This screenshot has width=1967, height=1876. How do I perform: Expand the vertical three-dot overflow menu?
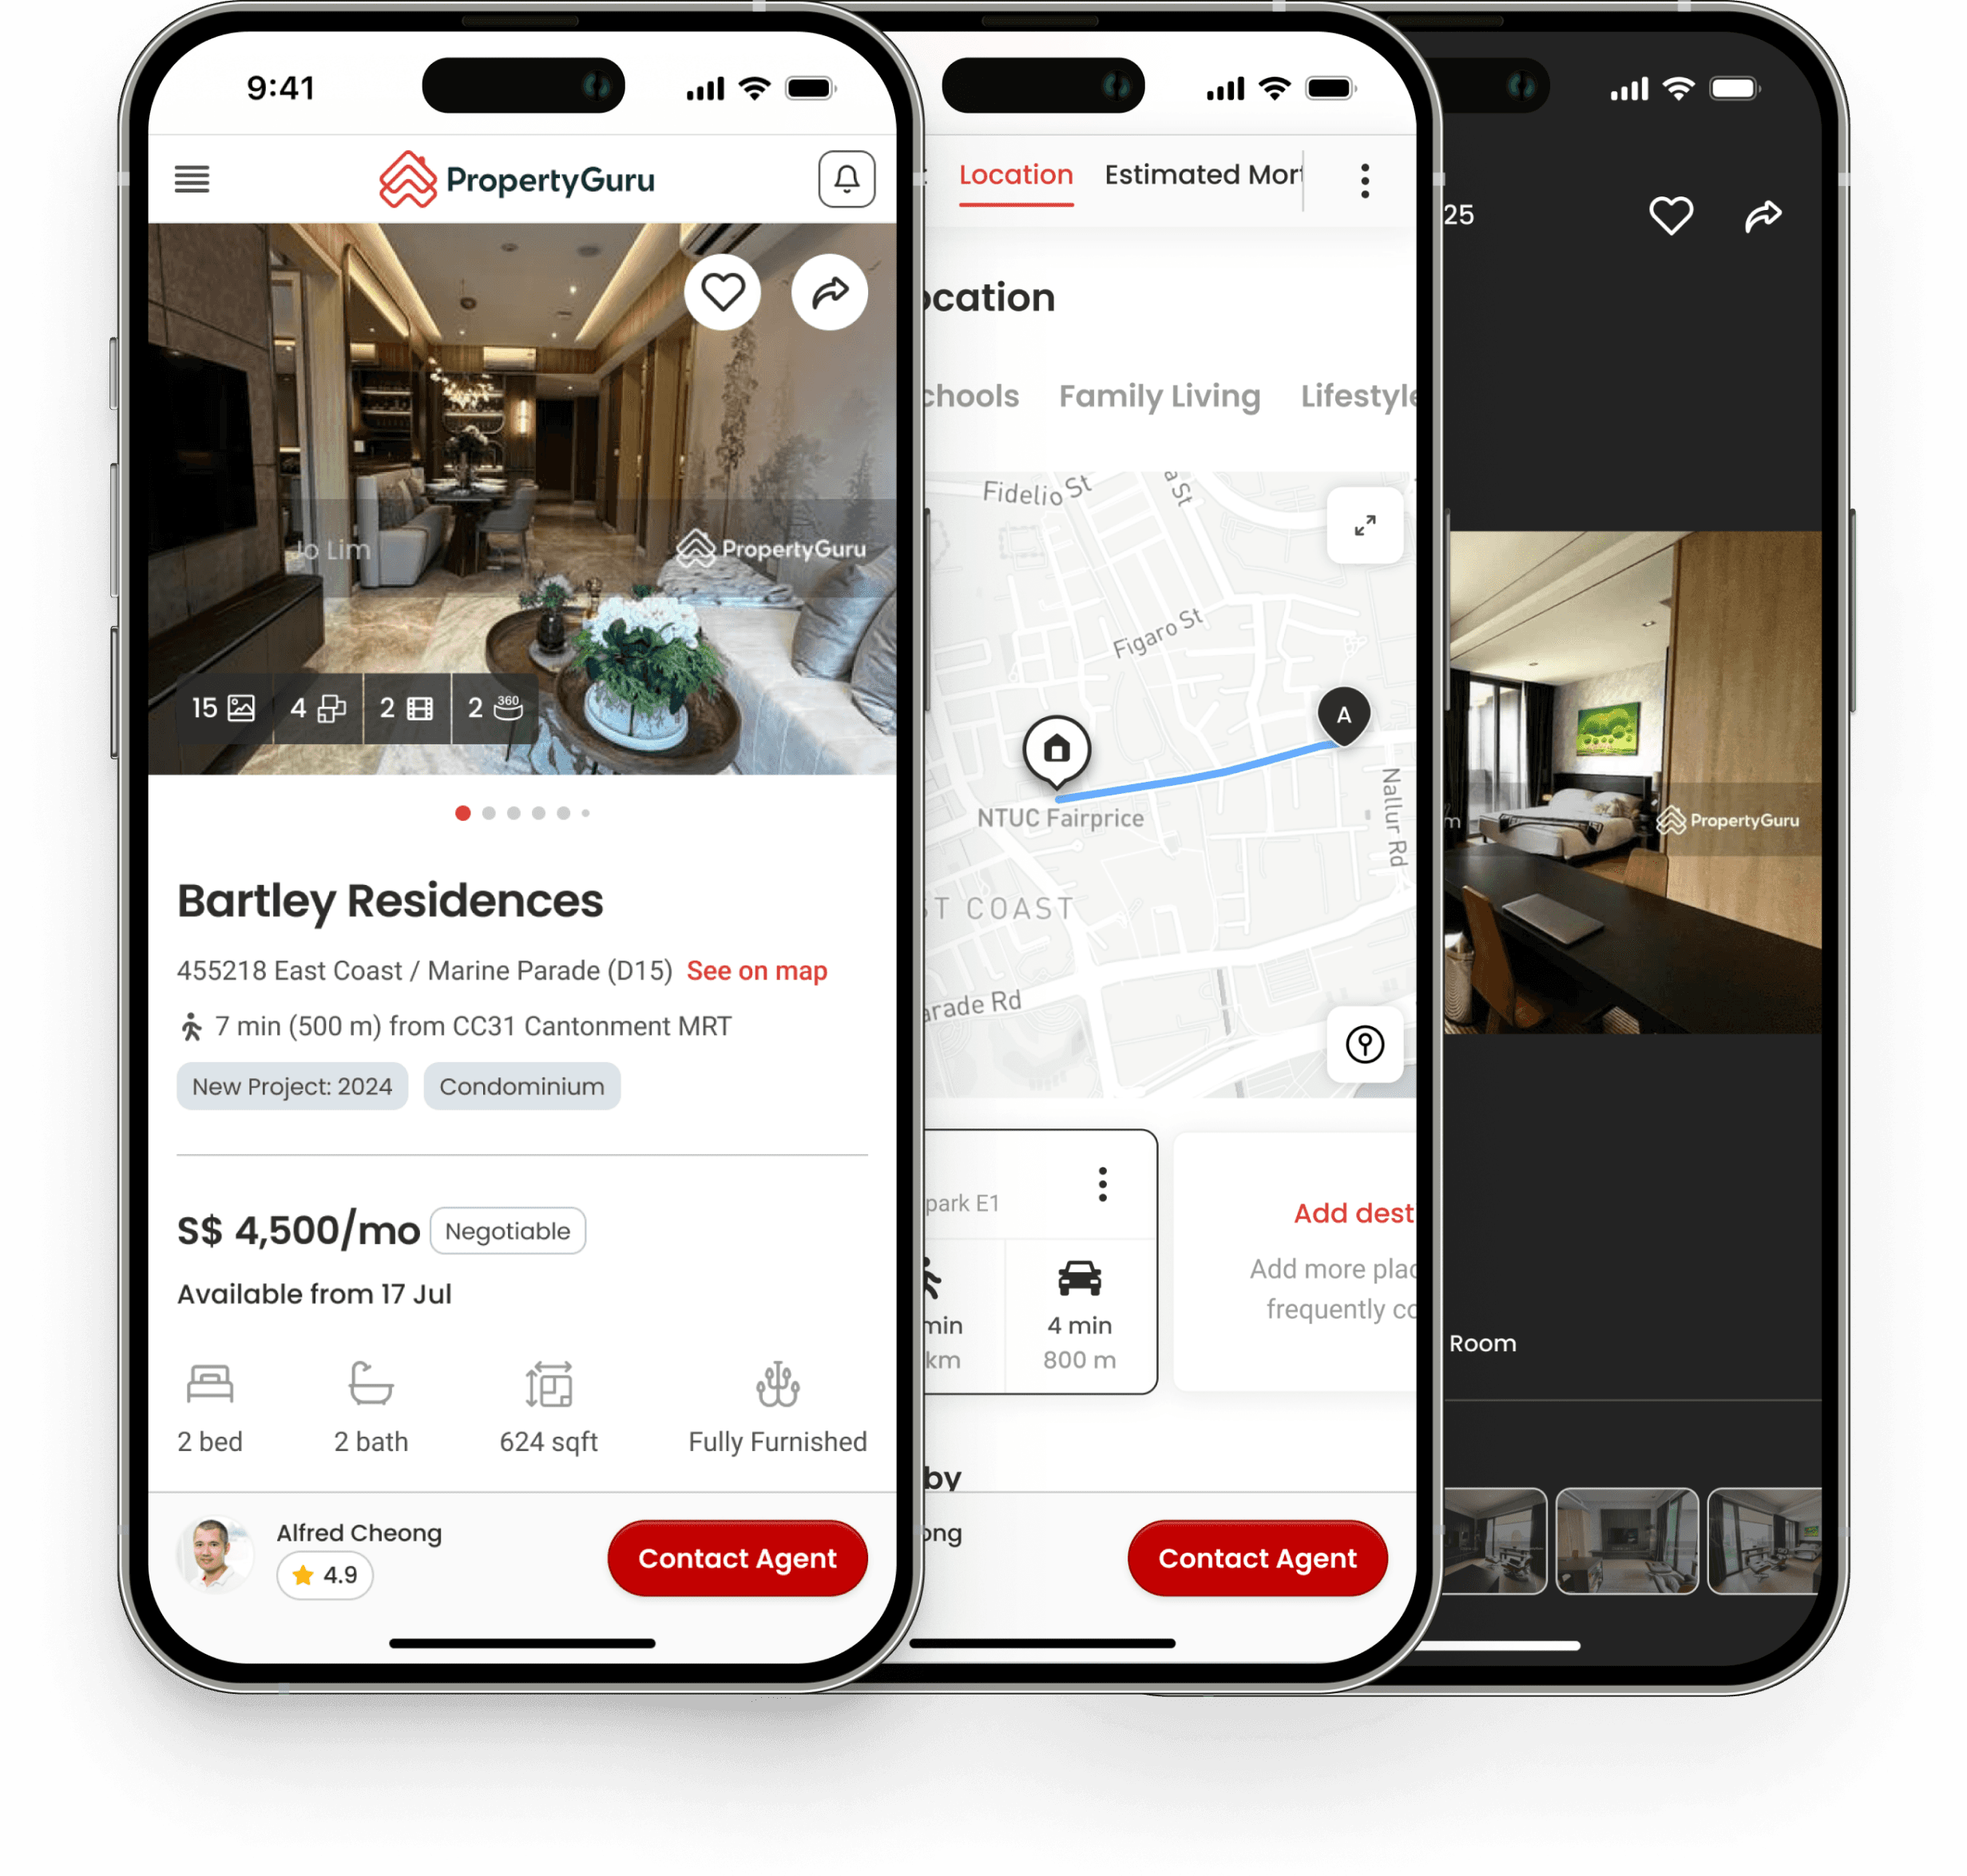(1368, 176)
